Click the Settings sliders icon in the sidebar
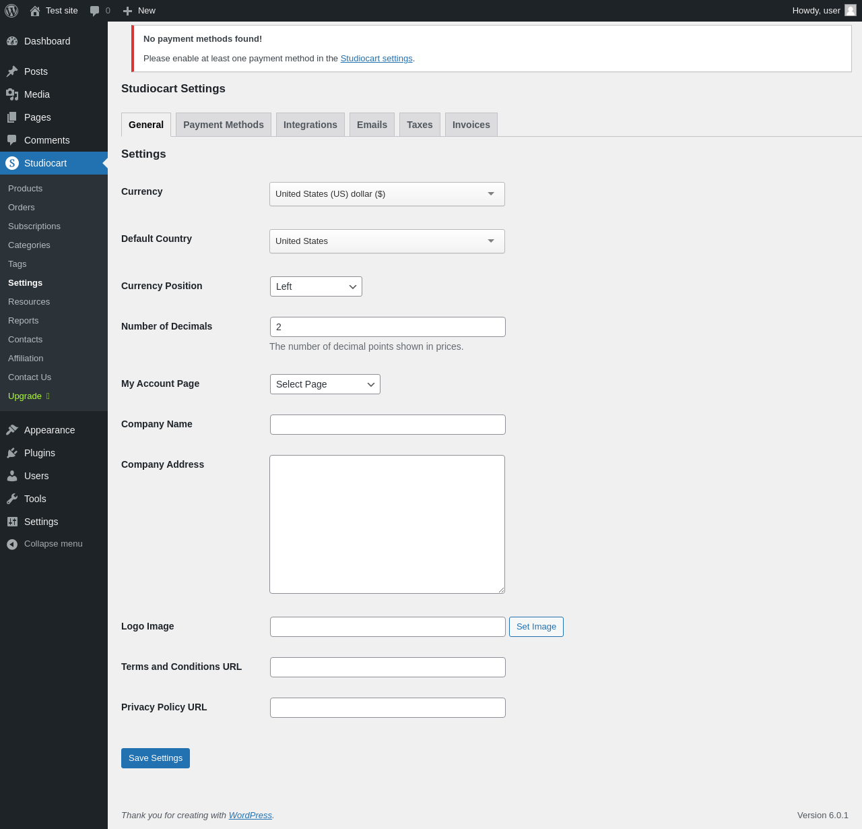The height and width of the screenshot is (829, 862). [x=12, y=522]
